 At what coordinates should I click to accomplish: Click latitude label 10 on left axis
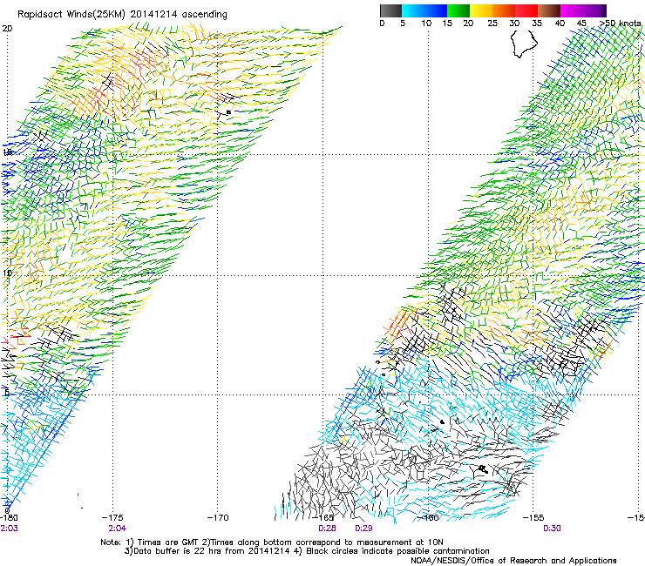7,273
